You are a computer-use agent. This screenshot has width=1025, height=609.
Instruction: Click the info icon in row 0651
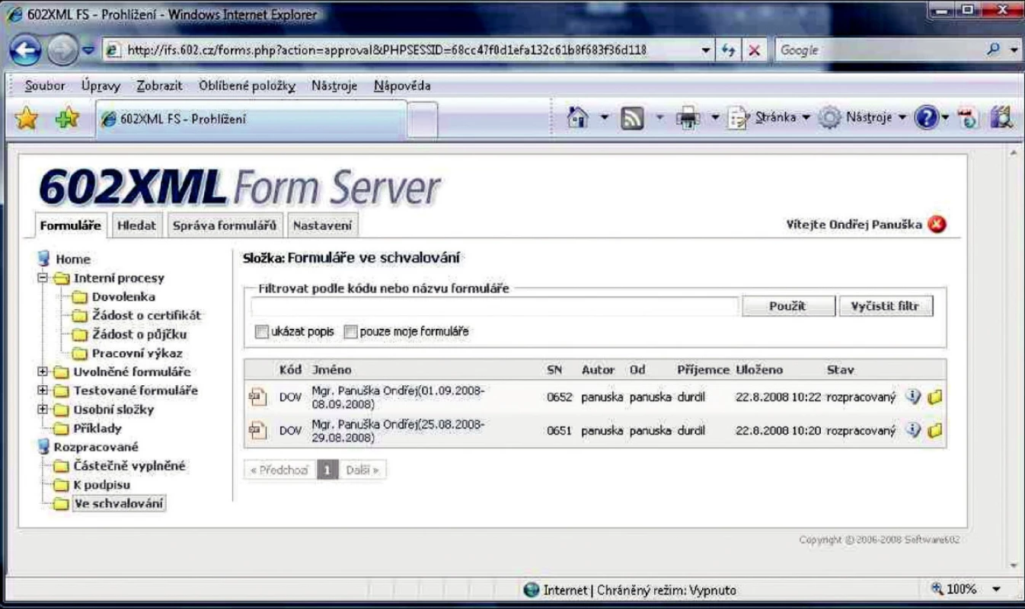coord(913,430)
